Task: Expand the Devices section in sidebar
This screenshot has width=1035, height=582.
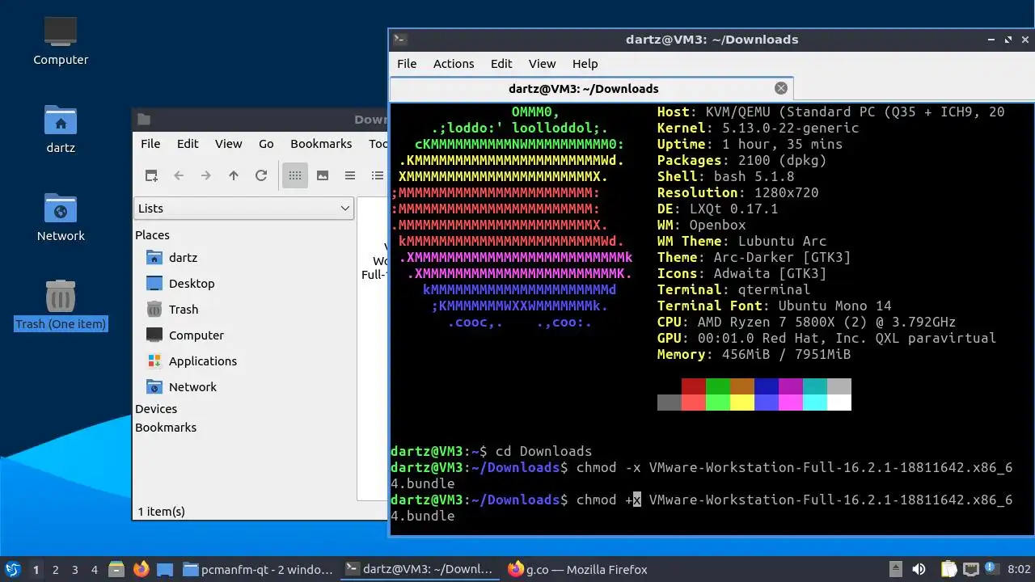Action: click(156, 409)
